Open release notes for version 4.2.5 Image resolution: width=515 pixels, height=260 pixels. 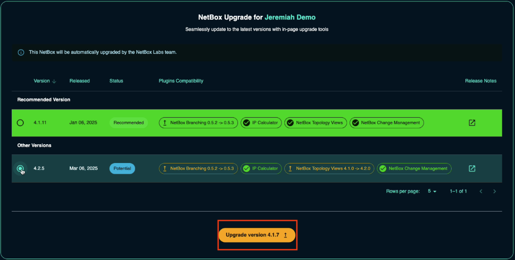pos(472,168)
